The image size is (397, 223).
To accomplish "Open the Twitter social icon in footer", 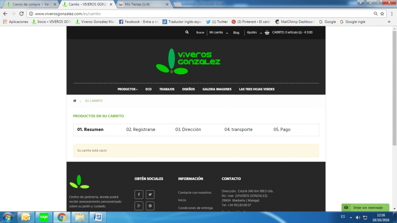I will pos(150,194).
